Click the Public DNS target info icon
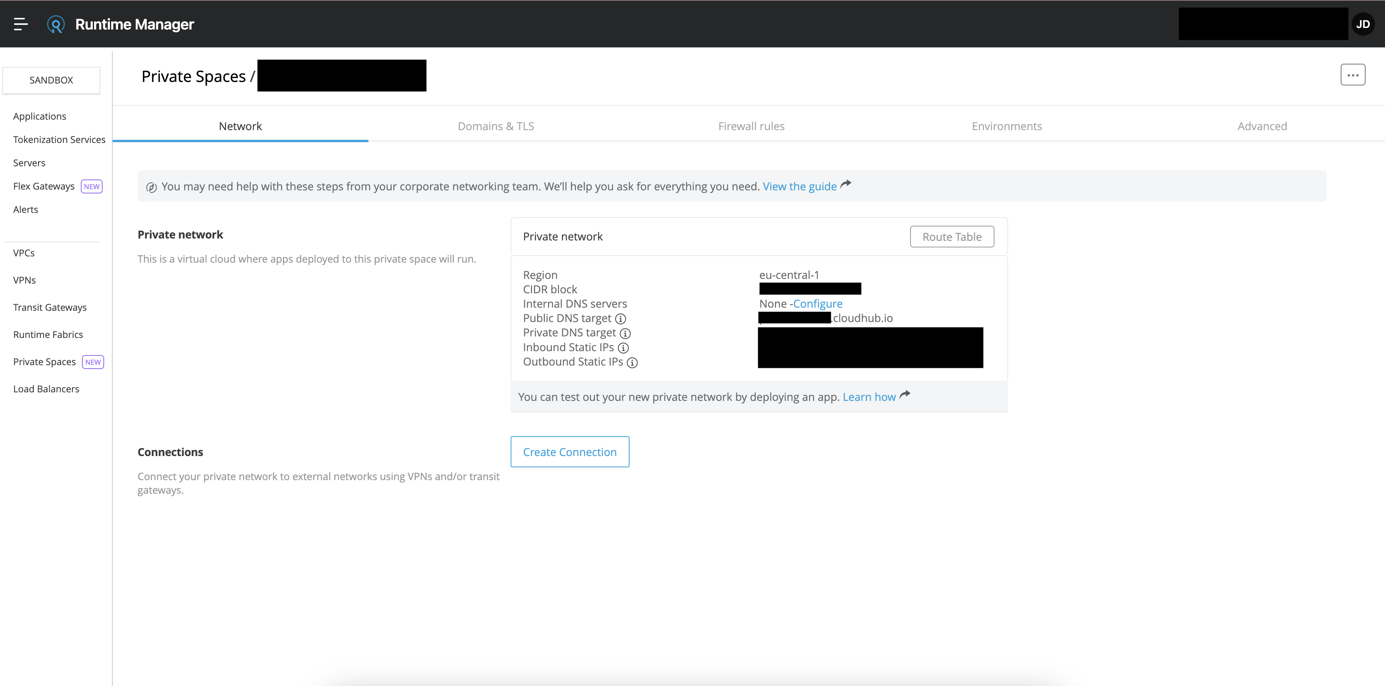The image size is (1385, 686). 621,319
